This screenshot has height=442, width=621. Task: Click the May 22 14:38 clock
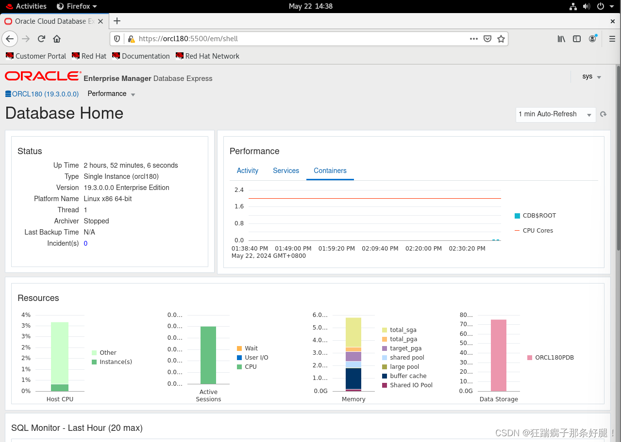coord(310,6)
